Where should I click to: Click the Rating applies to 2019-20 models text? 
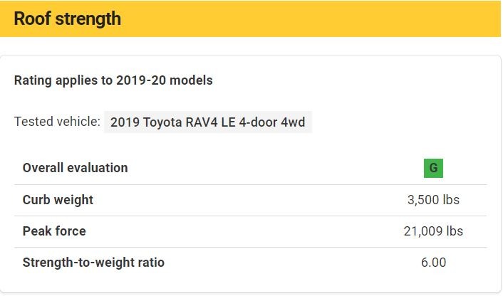click(x=113, y=80)
